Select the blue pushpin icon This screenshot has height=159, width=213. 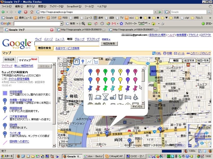[x=90, y=89]
